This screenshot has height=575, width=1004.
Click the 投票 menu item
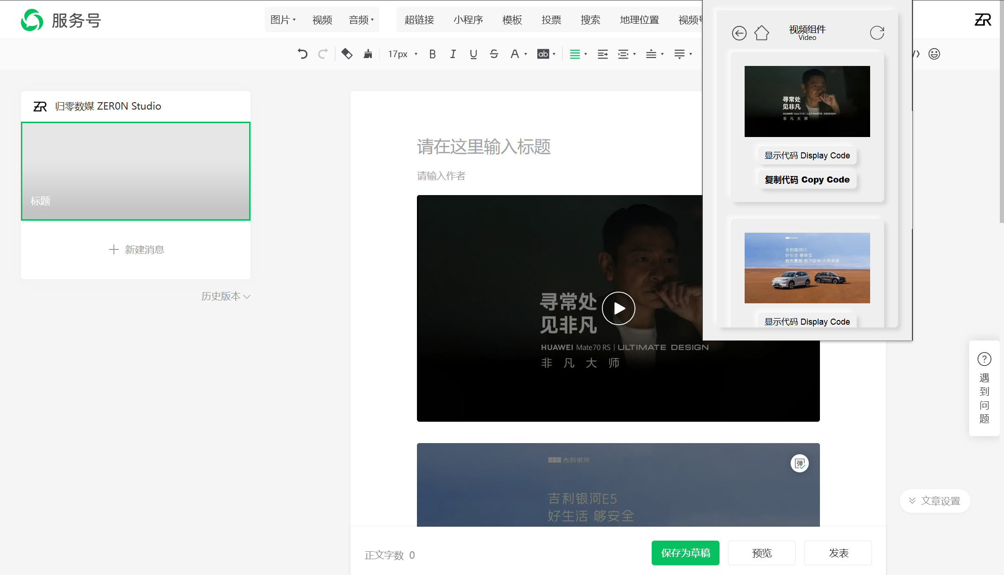coord(551,20)
